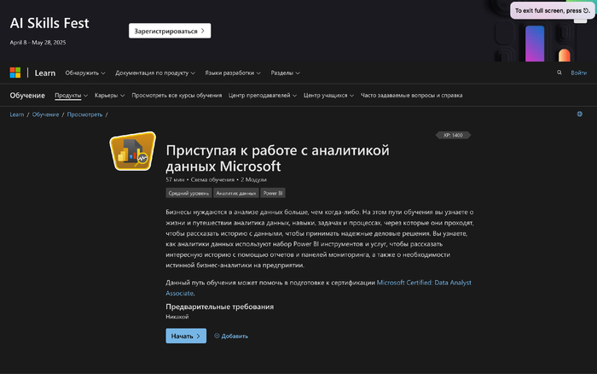The height and width of the screenshot is (374, 597).
Task: Open the Обучение section heading
Action: (x=27, y=96)
